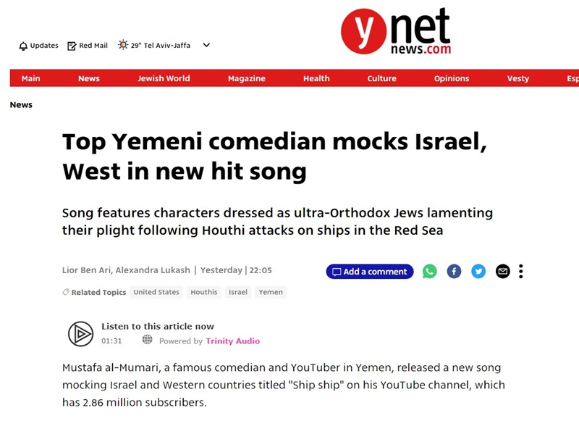Open the three-dot more options menu
Image resolution: width=579 pixels, height=426 pixels.
520,272
